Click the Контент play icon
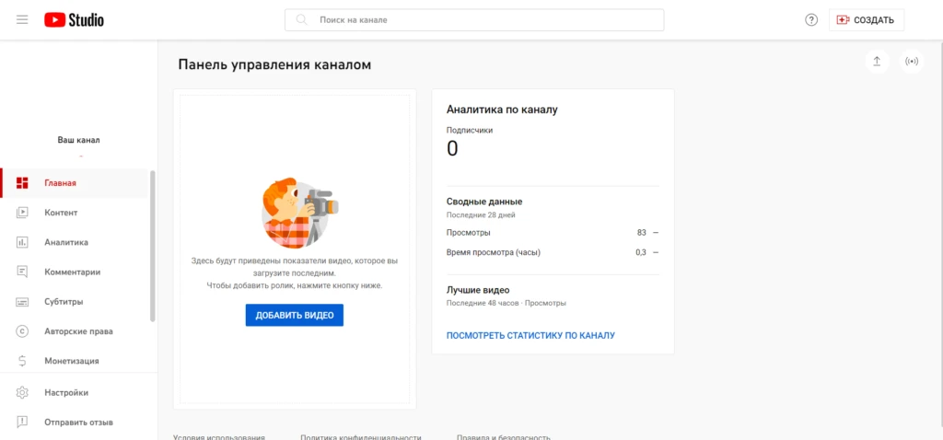The height and width of the screenshot is (440, 943). pyautogui.click(x=22, y=213)
